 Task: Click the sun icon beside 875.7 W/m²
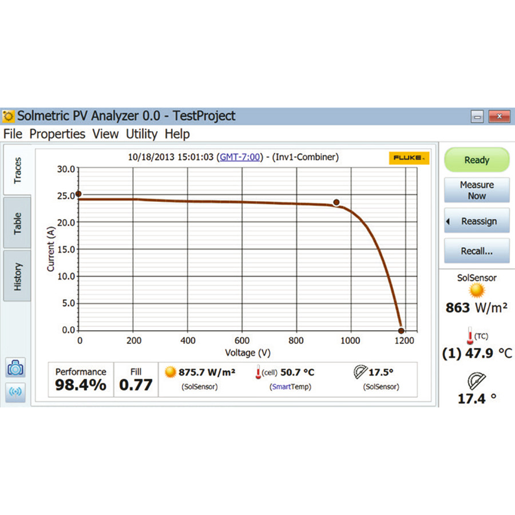point(170,373)
